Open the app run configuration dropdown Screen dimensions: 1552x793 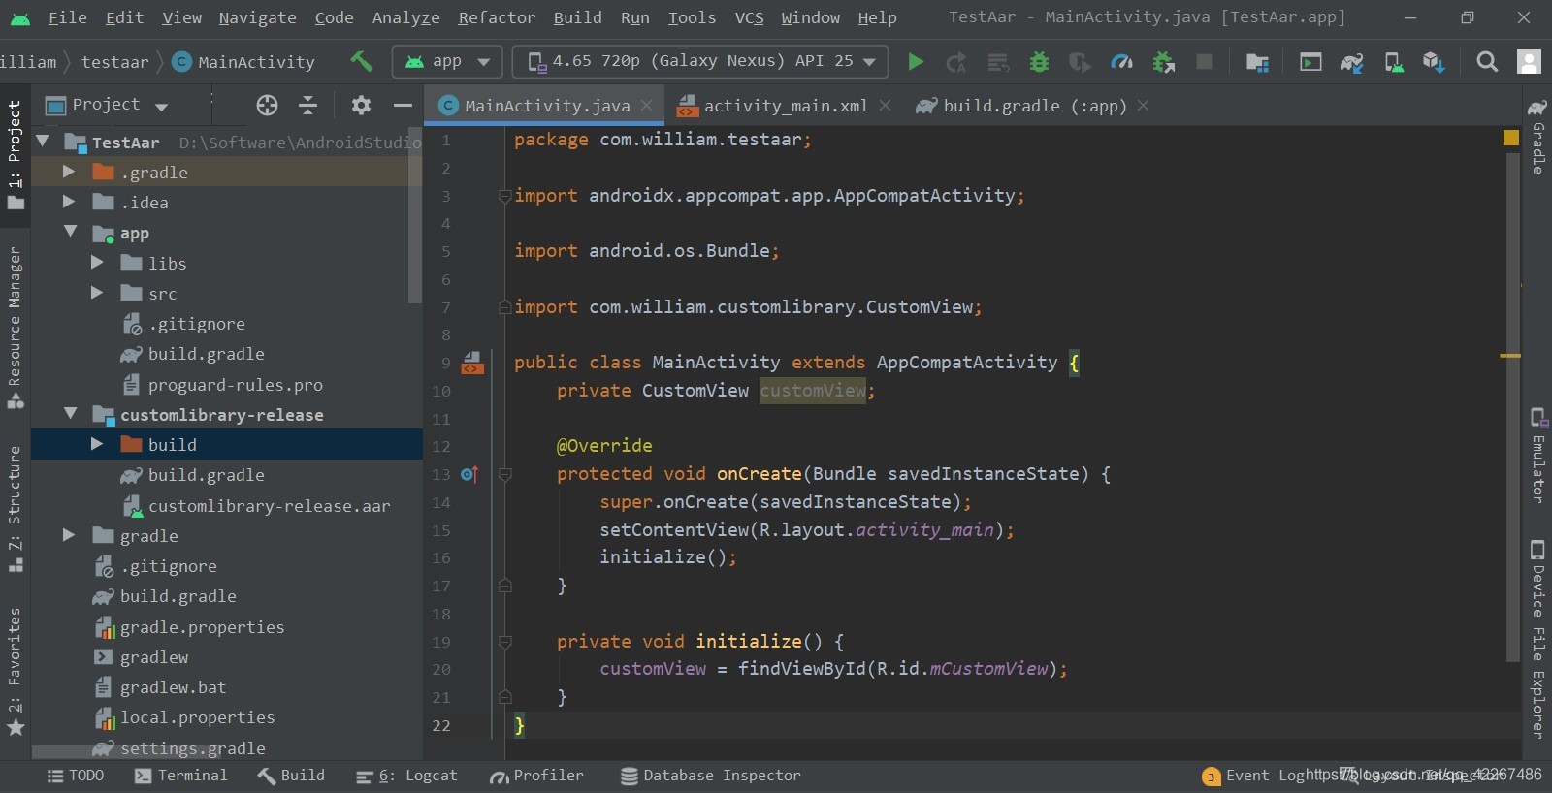[447, 61]
